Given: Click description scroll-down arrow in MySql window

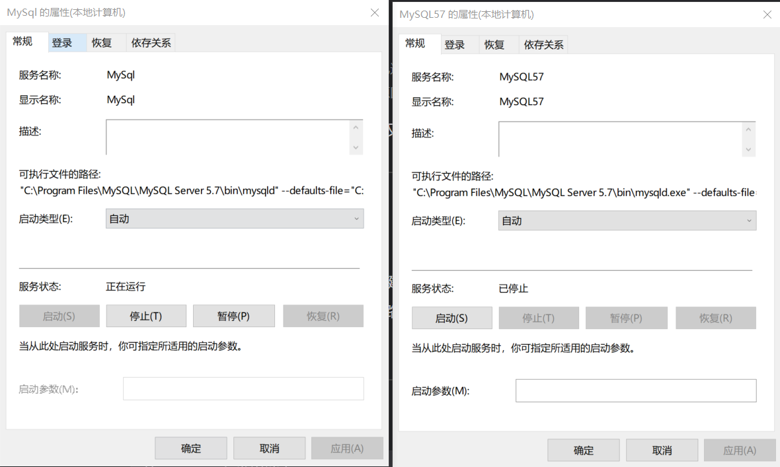Looking at the screenshot, I should point(356,147).
